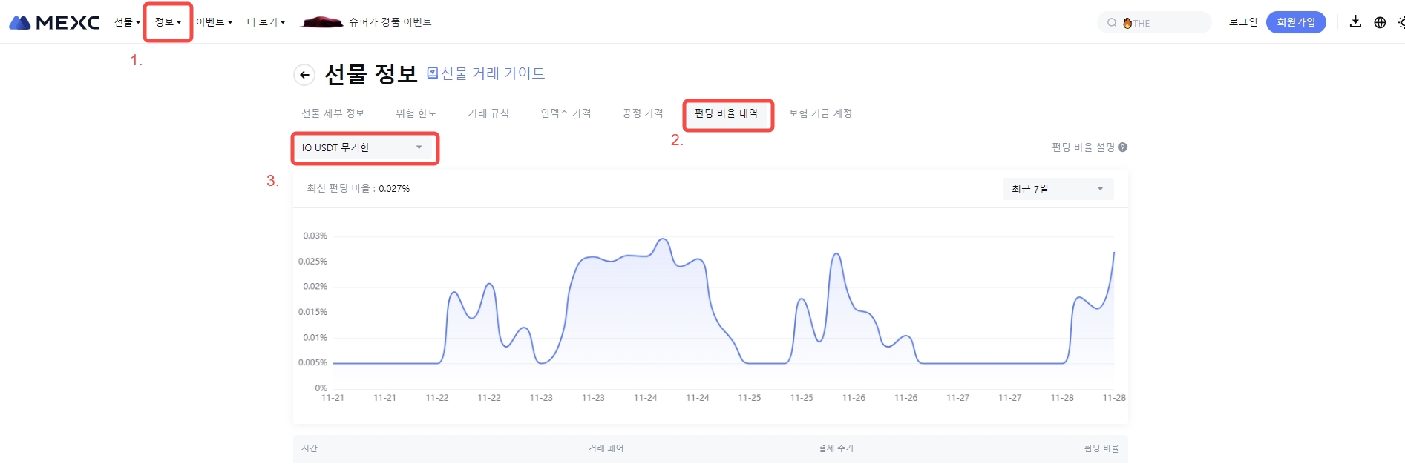Click the 로그인 login link
Image resolution: width=1405 pixels, height=472 pixels.
1242,22
